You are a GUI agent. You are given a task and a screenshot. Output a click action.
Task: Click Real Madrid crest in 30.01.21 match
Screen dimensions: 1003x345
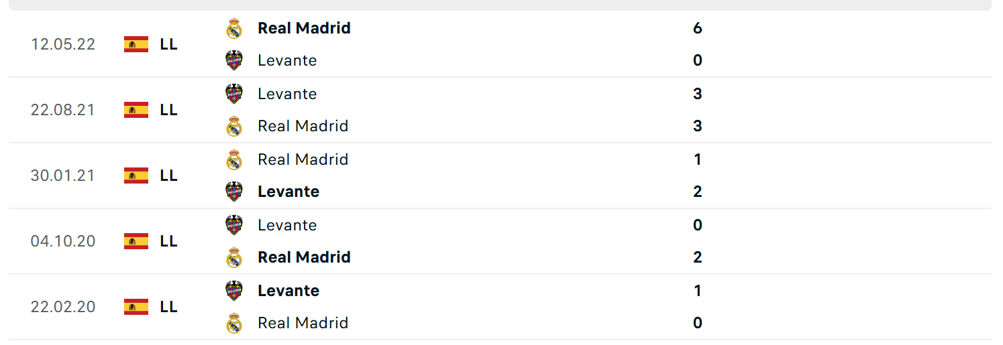[x=233, y=159]
